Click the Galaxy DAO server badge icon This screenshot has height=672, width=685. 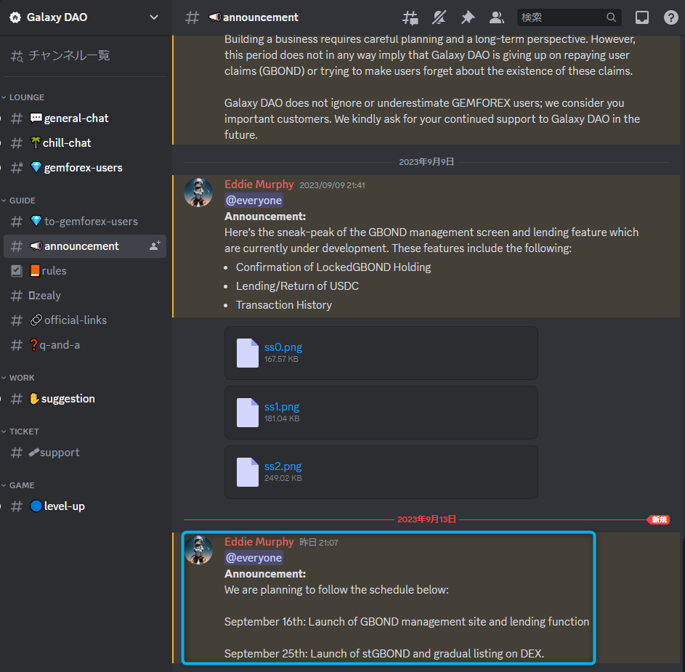[x=15, y=17]
